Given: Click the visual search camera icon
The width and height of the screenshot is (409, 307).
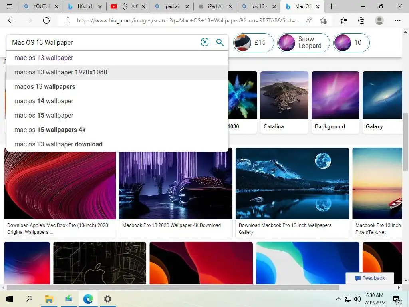Looking at the screenshot, I should point(205,42).
